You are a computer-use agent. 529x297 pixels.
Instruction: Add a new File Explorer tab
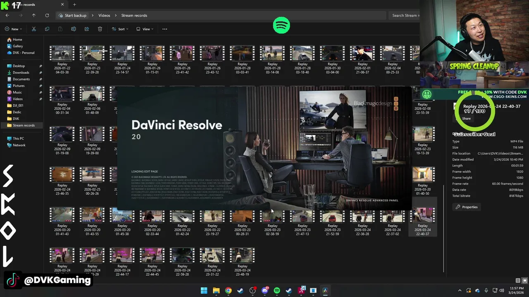[x=74, y=5]
